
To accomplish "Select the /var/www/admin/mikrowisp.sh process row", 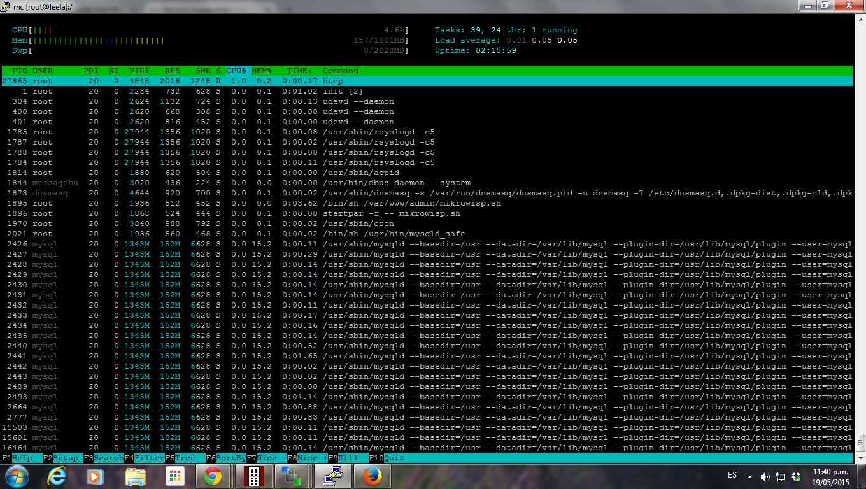I will 427,203.
